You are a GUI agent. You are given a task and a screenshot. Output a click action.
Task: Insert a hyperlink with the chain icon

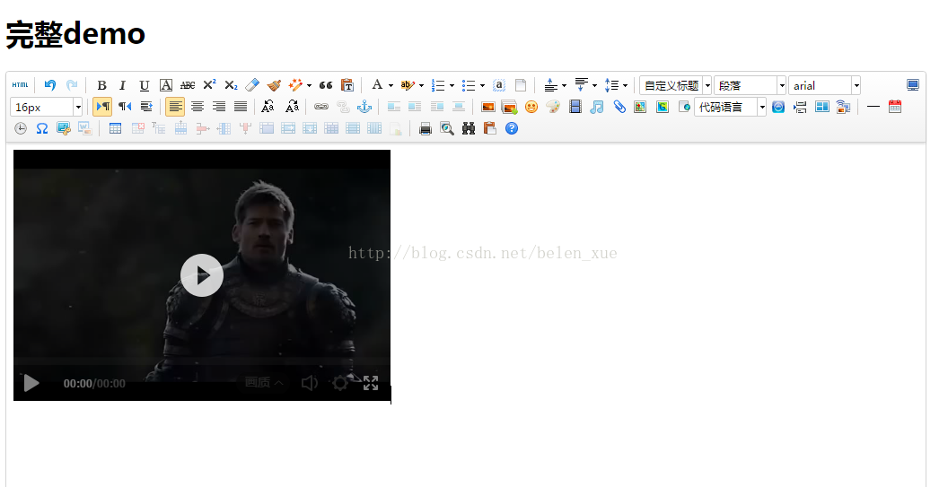321,107
